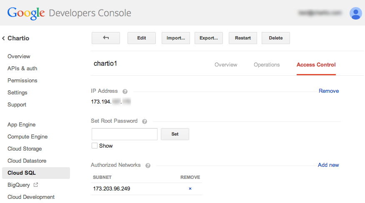This screenshot has height=203, width=365.
Task: Remove subnet 173.203.96.249 with the x icon
Action: 190,188
